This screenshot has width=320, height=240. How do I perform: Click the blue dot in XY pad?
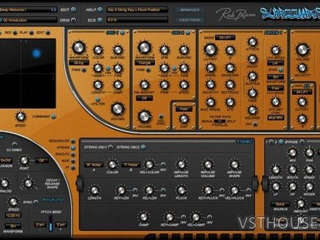(x=37, y=53)
